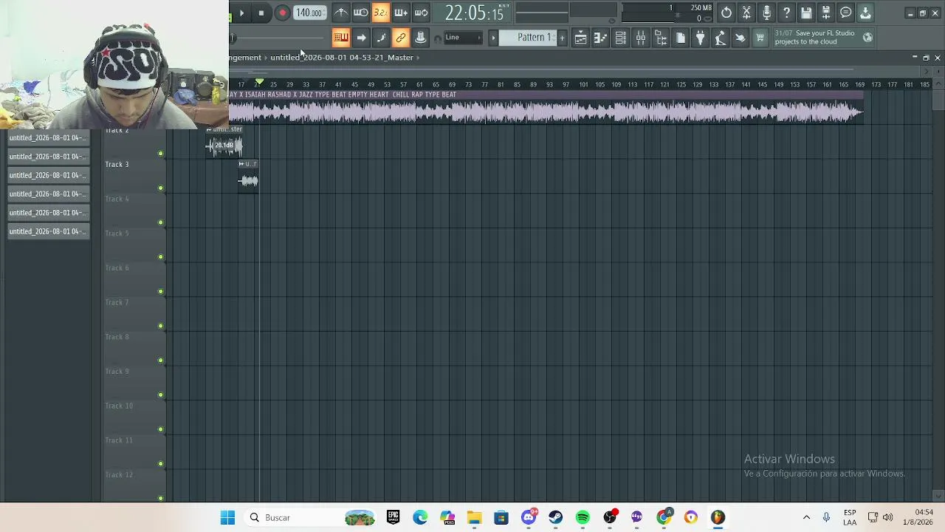Click the document page icon in toolbar
This screenshot has height=532, width=945.
pyautogui.click(x=680, y=38)
